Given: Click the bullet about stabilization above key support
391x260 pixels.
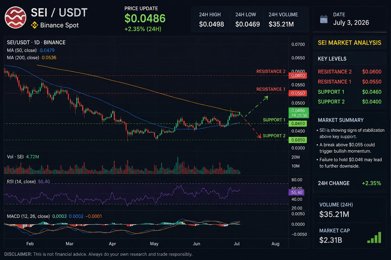Looking at the screenshot, I should click(351, 133).
